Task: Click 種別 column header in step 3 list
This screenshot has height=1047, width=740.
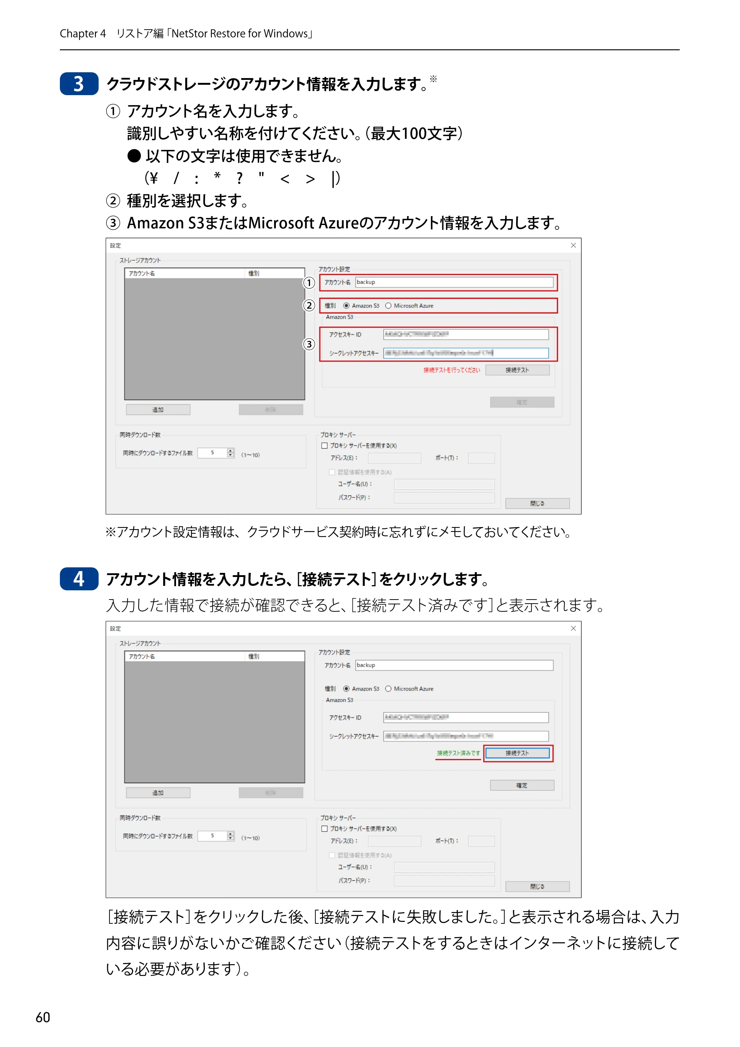Action: click(x=274, y=274)
